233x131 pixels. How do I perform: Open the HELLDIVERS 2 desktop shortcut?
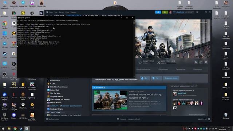(x=23, y=107)
